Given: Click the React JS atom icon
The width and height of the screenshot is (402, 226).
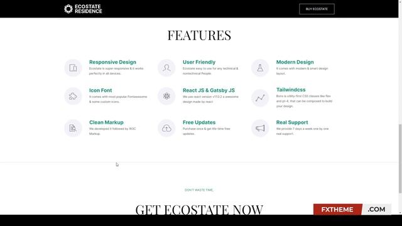Looking at the screenshot, I should [x=166, y=96].
